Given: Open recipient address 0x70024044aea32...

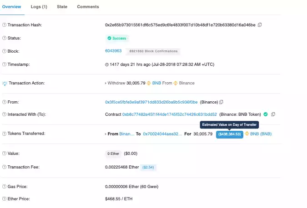Looking at the screenshot, I should [162, 134].
